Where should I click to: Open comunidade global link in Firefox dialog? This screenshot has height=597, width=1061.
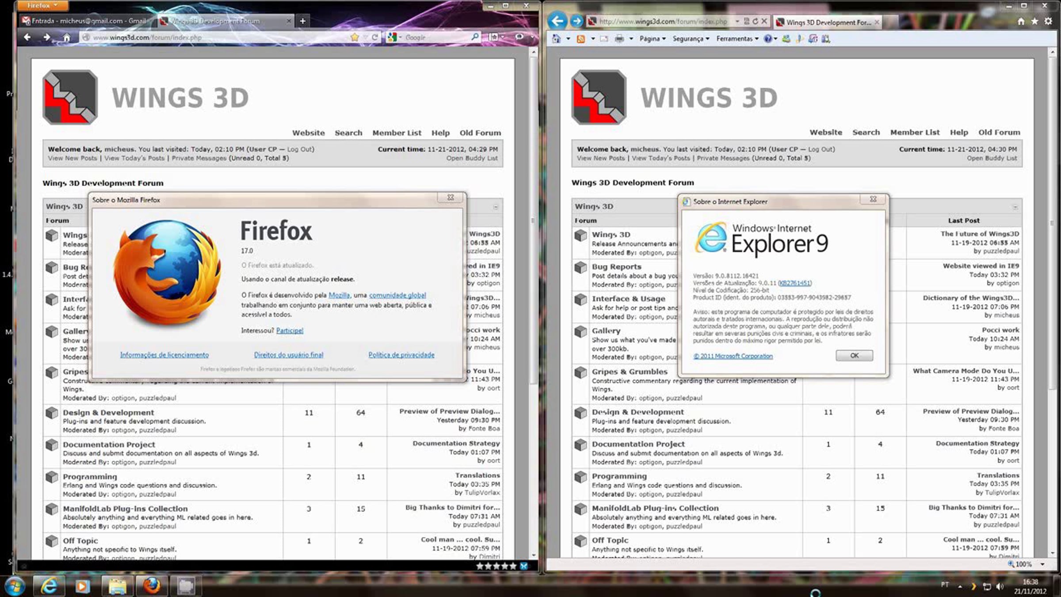pos(397,295)
